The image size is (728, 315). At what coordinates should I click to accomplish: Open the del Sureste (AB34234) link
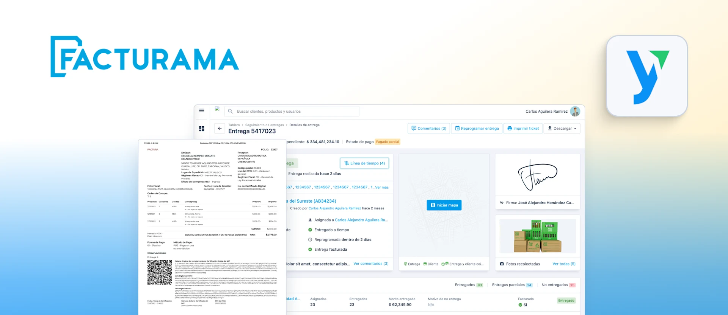click(311, 201)
